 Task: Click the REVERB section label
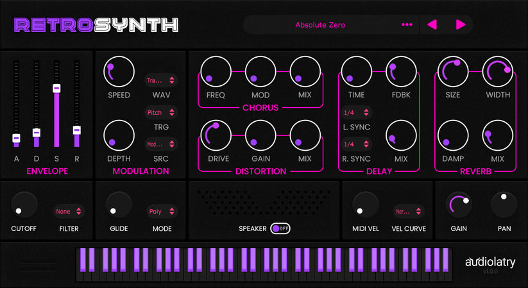475,171
